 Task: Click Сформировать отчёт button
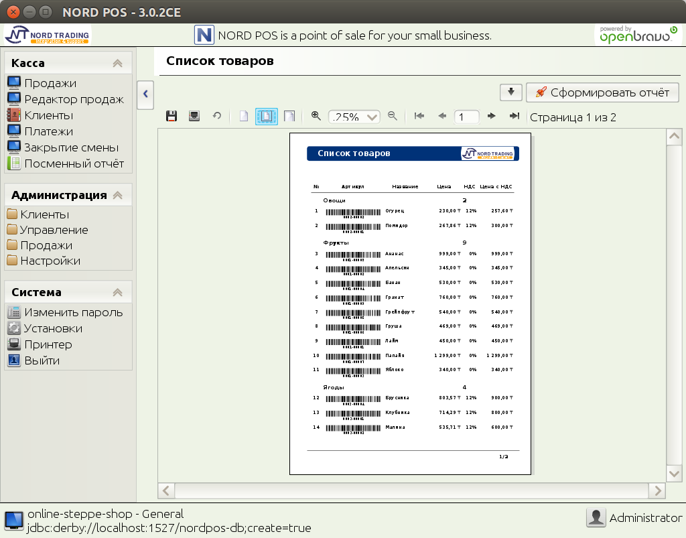click(x=602, y=92)
